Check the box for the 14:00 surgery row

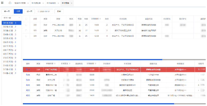(26, 25)
